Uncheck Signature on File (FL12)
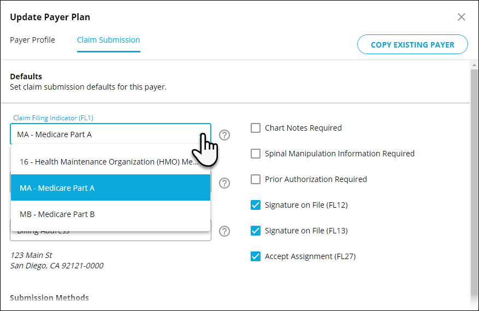Viewport: 479px width, 311px height. pos(256,205)
